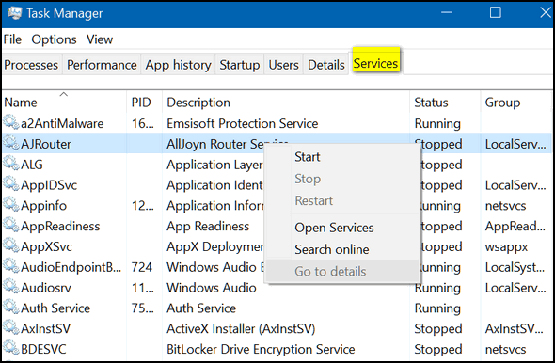
Task: Select the ALG service name
Action: click(32, 165)
